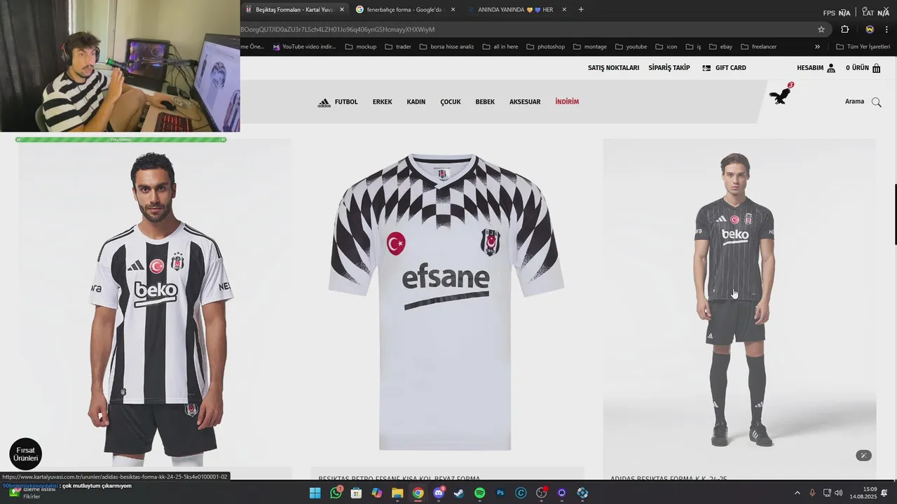Close the Beşiktaş Formaları tab
The image size is (897, 504).
coord(342,10)
